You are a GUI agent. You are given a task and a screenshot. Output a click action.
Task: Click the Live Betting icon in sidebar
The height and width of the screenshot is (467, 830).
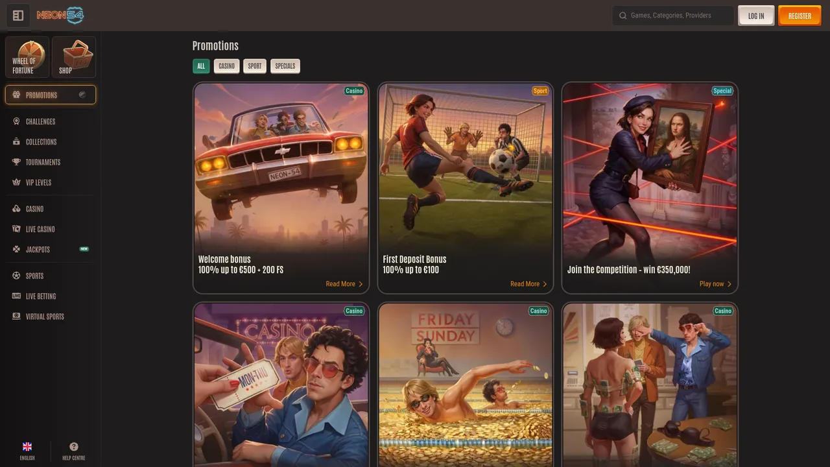coord(16,296)
